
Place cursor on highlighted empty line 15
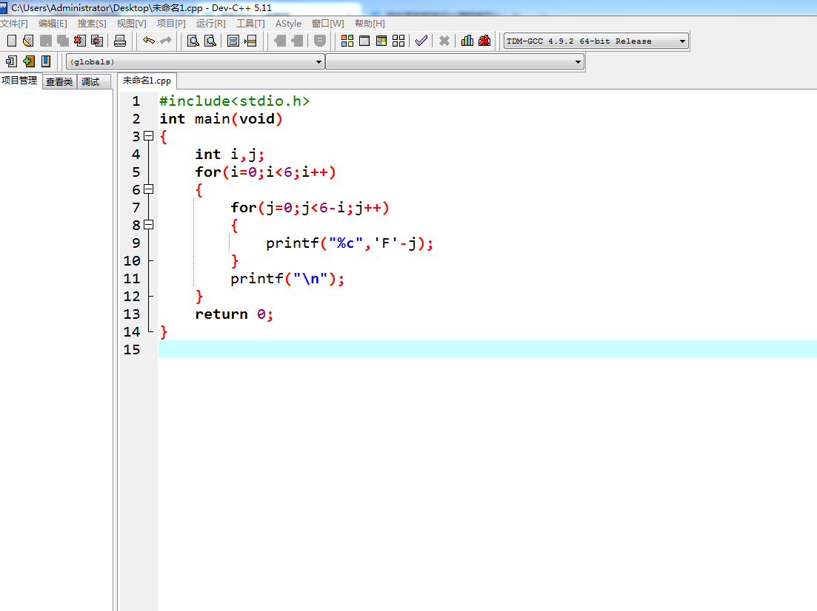pyautogui.click(x=487, y=349)
